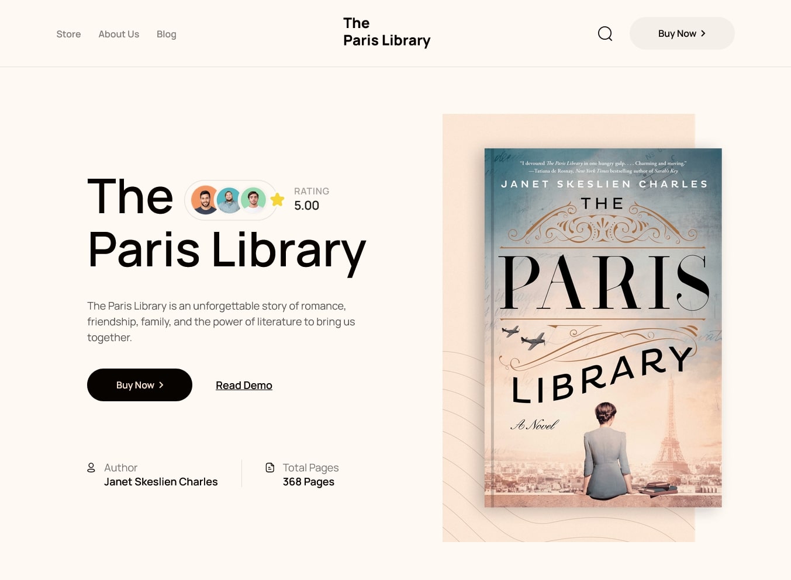Click the 5.00 rating value

(x=306, y=206)
